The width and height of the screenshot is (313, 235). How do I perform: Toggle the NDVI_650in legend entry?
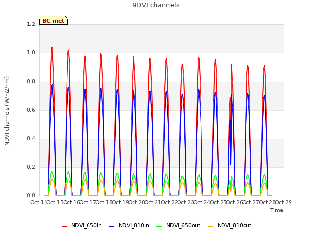pos(82,226)
